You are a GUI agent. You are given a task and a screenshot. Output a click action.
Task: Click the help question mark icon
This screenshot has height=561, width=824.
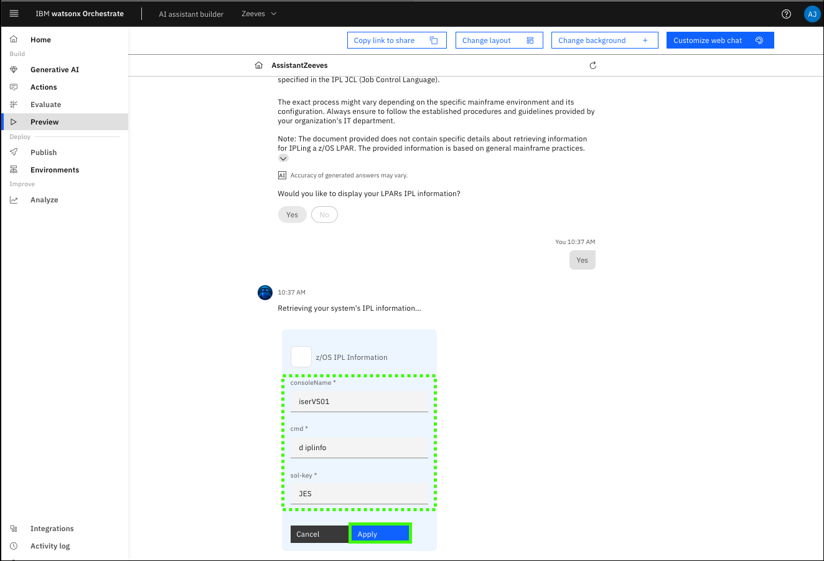point(786,14)
